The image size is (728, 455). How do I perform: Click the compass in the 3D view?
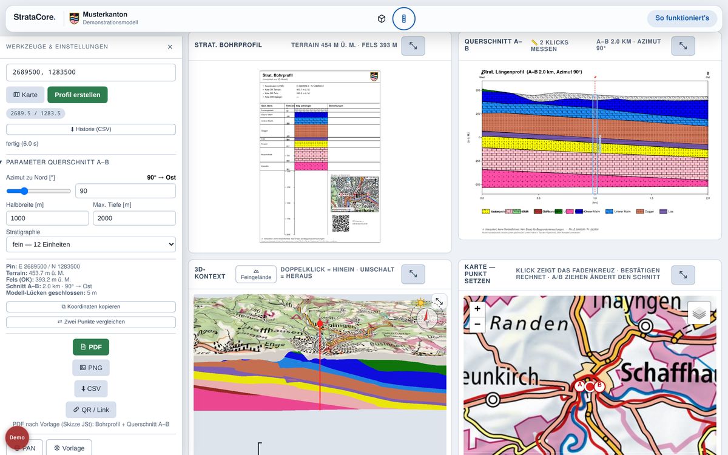[427, 317]
